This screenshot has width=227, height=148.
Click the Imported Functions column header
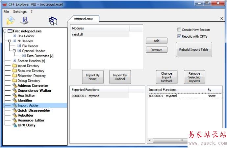177,90
